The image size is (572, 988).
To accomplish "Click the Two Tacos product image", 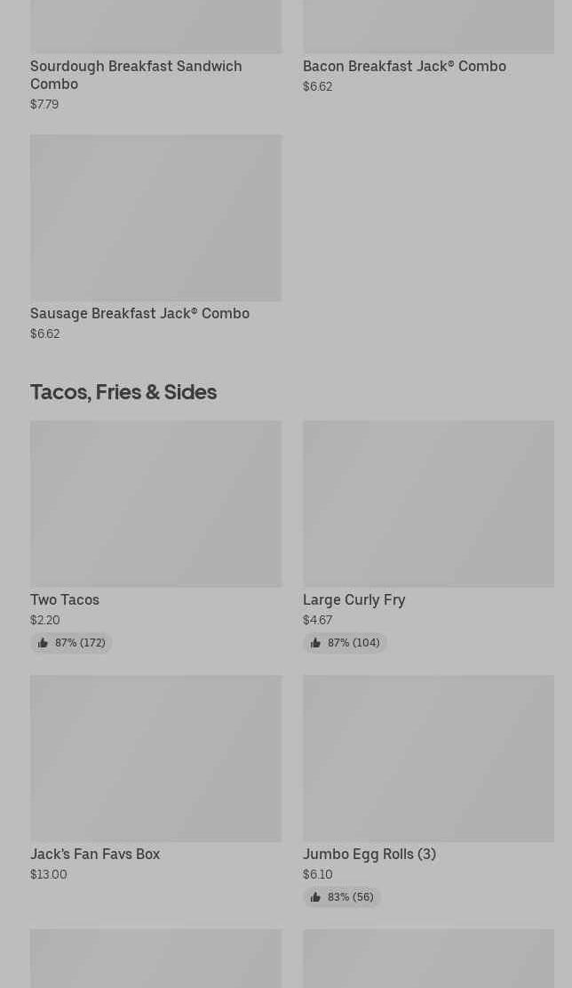I will pos(155,503).
